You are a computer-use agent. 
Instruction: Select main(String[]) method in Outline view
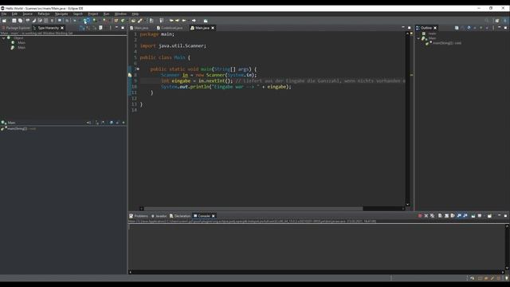click(x=445, y=43)
